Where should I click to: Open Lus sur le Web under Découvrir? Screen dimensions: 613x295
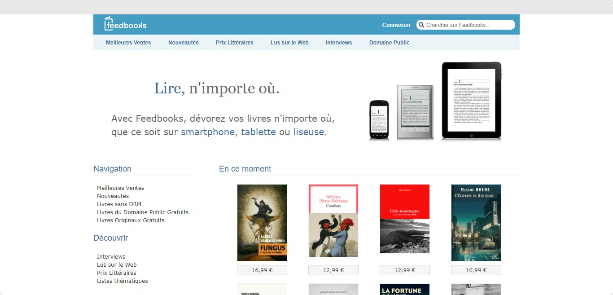(117, 265)
